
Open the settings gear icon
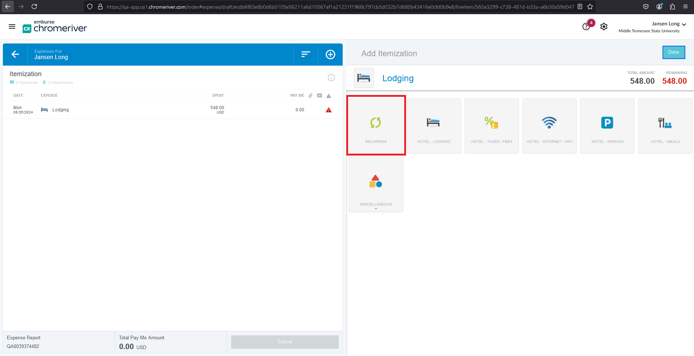(604, 26)
